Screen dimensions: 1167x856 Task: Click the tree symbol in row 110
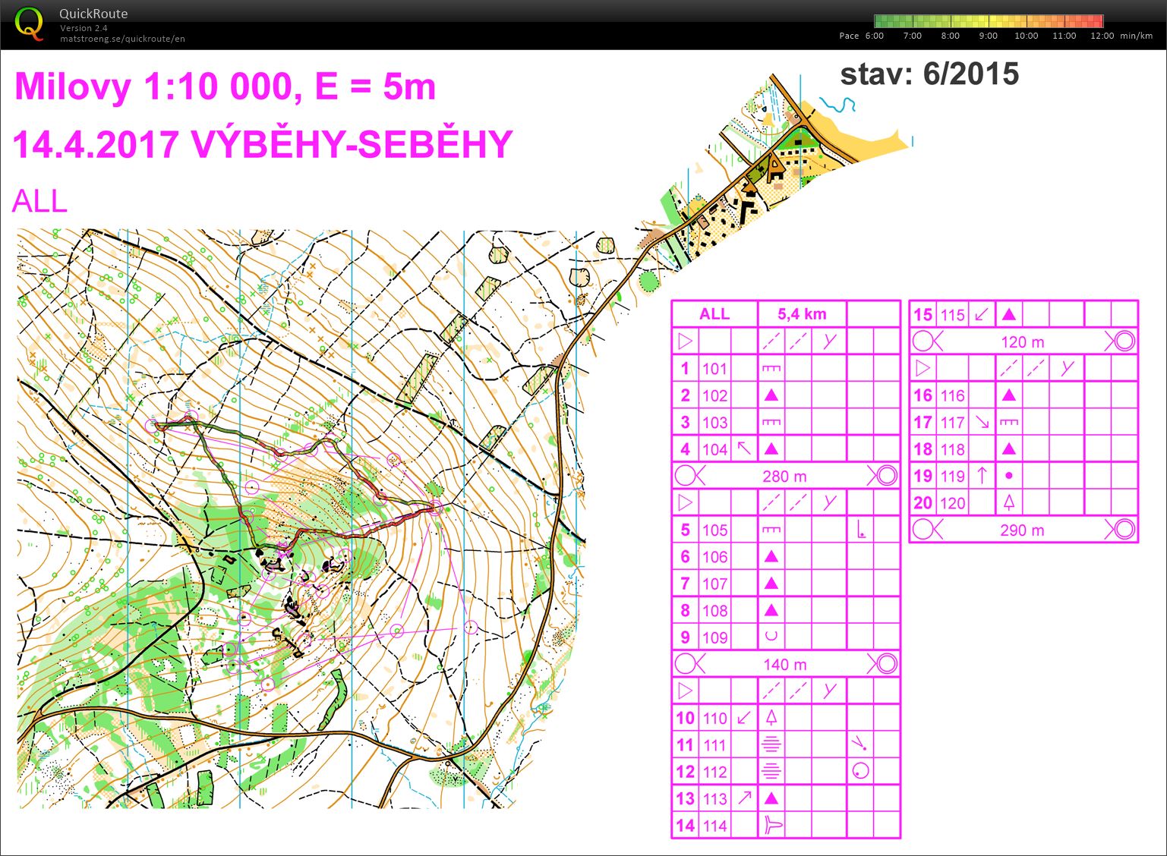coord(771,717)
